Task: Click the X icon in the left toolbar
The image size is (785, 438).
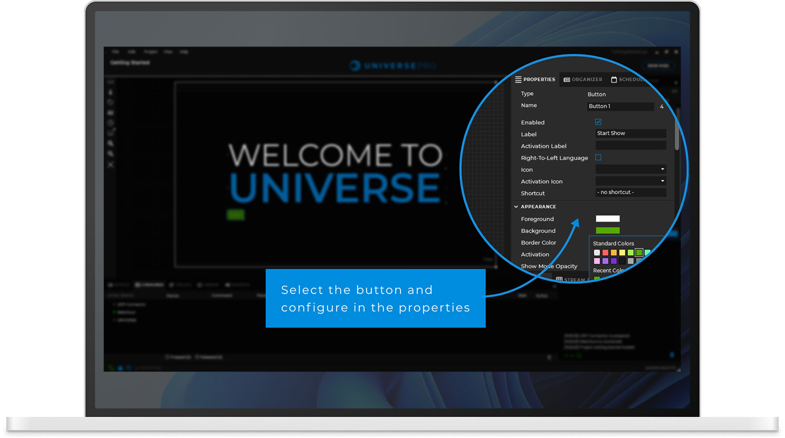Action: [110, 164]
